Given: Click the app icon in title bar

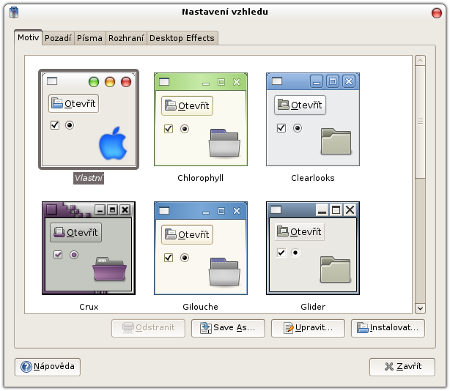Looking at the screenshot, I should click(x=14, y=12).
